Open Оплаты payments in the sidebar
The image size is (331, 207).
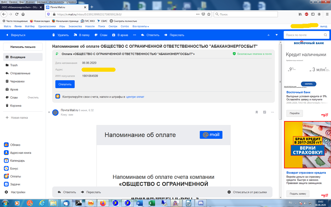click(13, 176)
